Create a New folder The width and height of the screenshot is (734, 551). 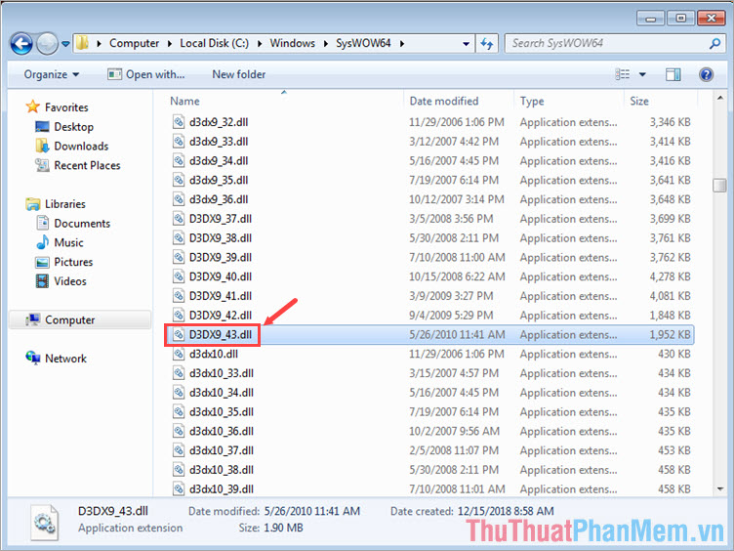tap(239, 74)
